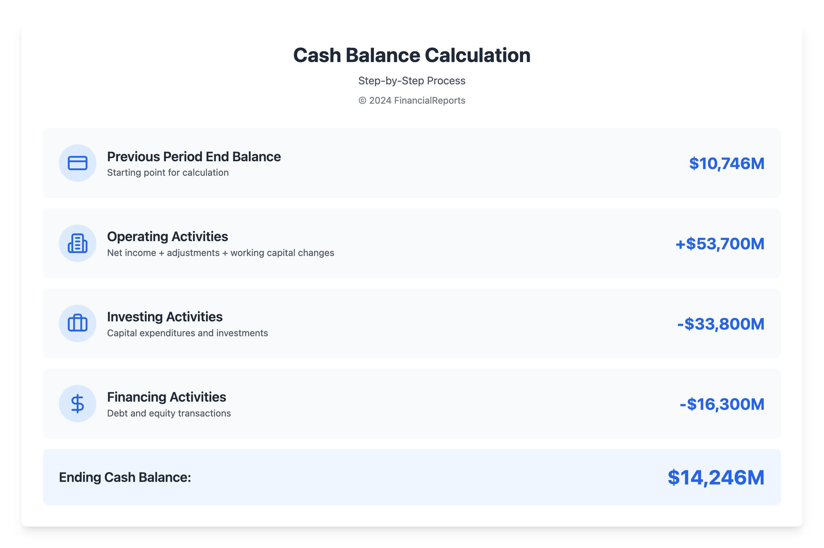The image size is (824, 548).
Task: Select the Financing Activities title
Action: [x=166, y=397]
